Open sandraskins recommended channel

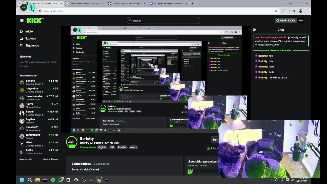pos(39,136)
